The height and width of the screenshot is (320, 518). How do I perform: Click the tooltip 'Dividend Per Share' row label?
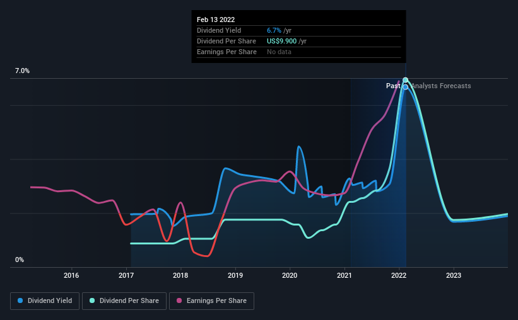coord(227,41)
